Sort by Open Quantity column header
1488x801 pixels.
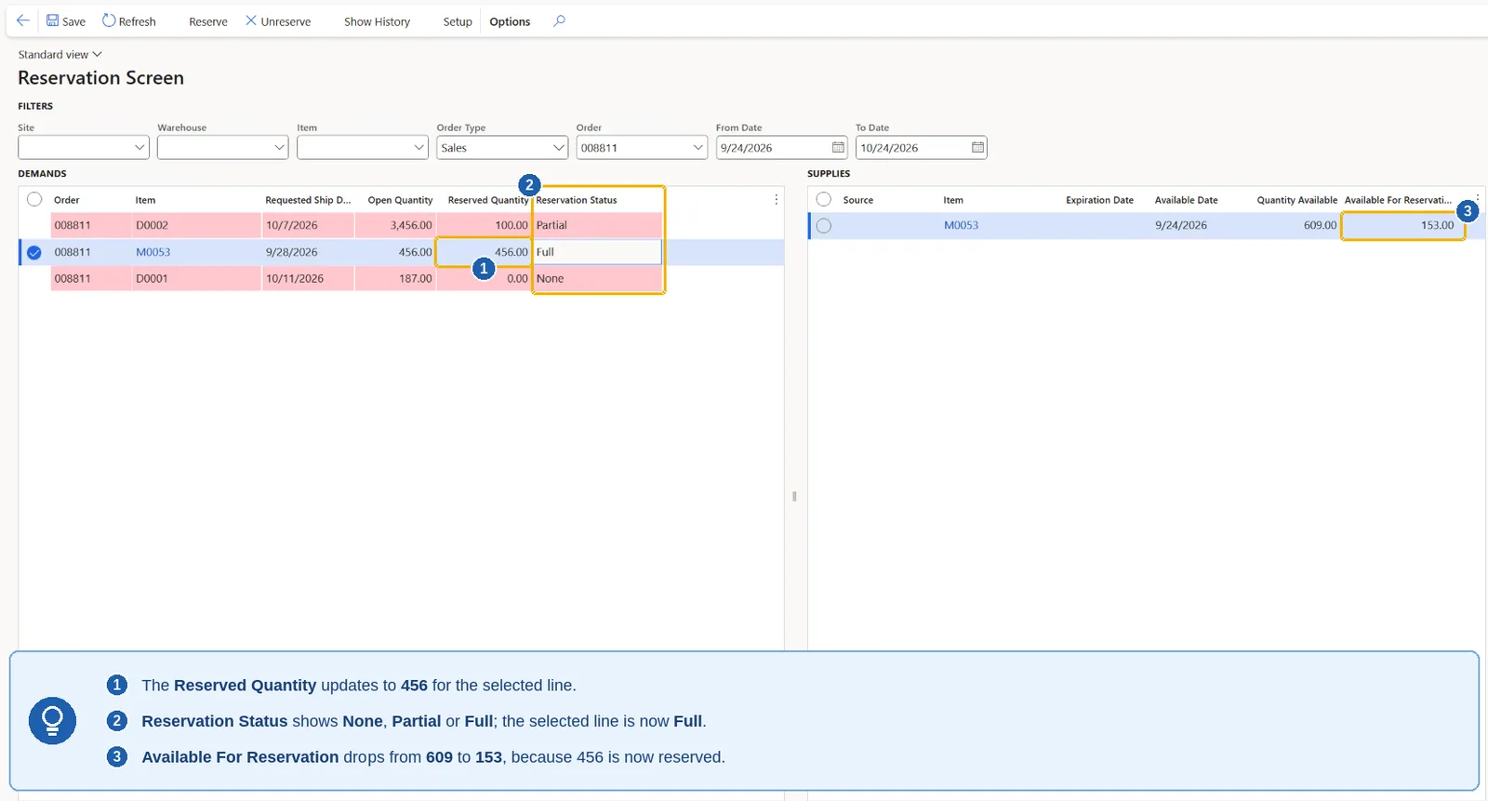pos(400,200)
